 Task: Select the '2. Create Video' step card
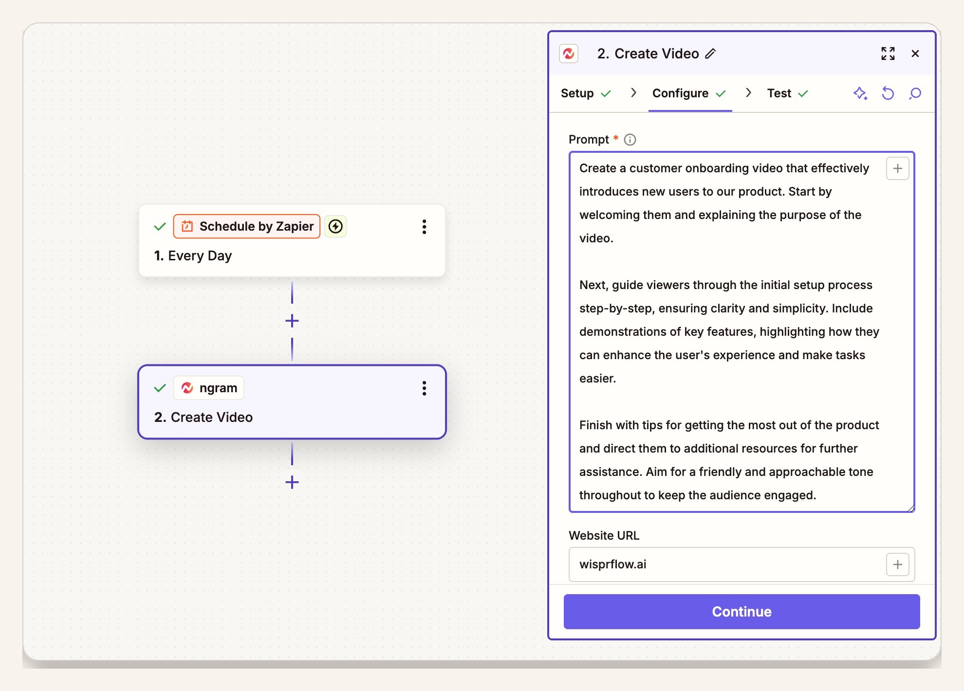click(292, 402)
